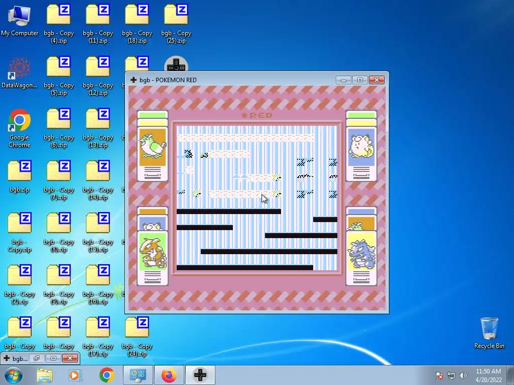Switch to the Control Panel taskbar window
Screen dimensions: 514x385
tap(138, 375)
